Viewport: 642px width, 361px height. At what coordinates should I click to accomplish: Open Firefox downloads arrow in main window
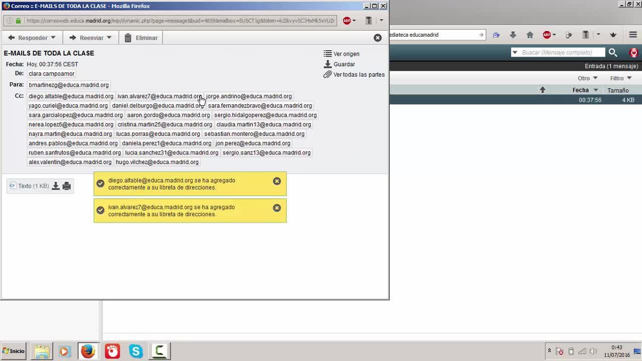pyautogui.click(x=513, y=35)
